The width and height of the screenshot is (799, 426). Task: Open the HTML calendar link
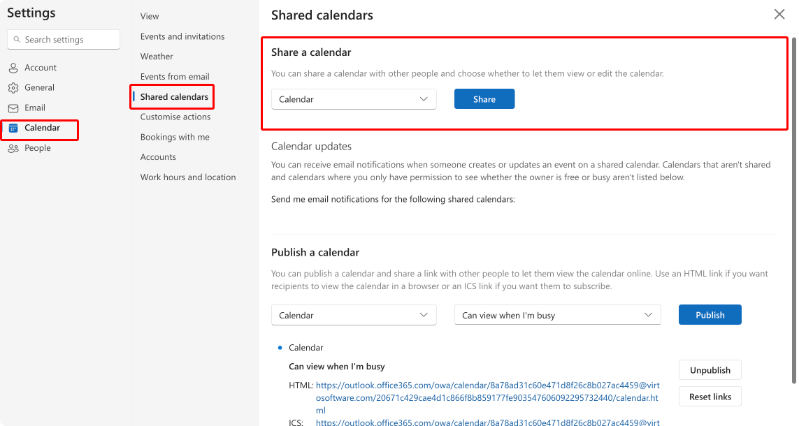point(488,397)
